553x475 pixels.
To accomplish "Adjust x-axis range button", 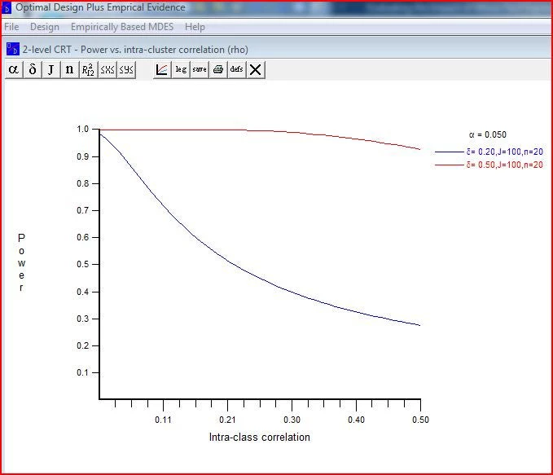I will pyautogui.click(x=108, y=69).
